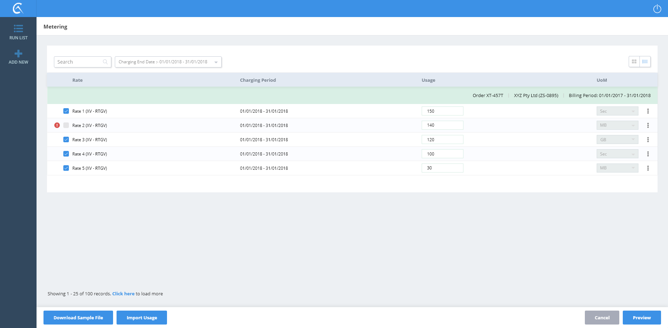Viewport: 668px width, 328px height.
Task: Open the Charging End Date filter dropdown
Action: (168, 62)
